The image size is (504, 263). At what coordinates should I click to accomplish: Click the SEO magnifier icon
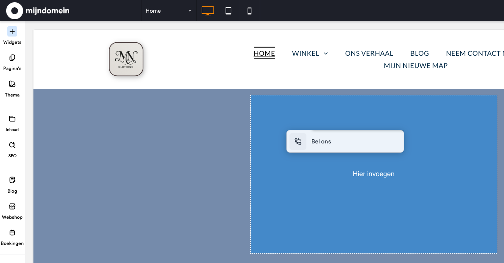click(x=12, y=145)
